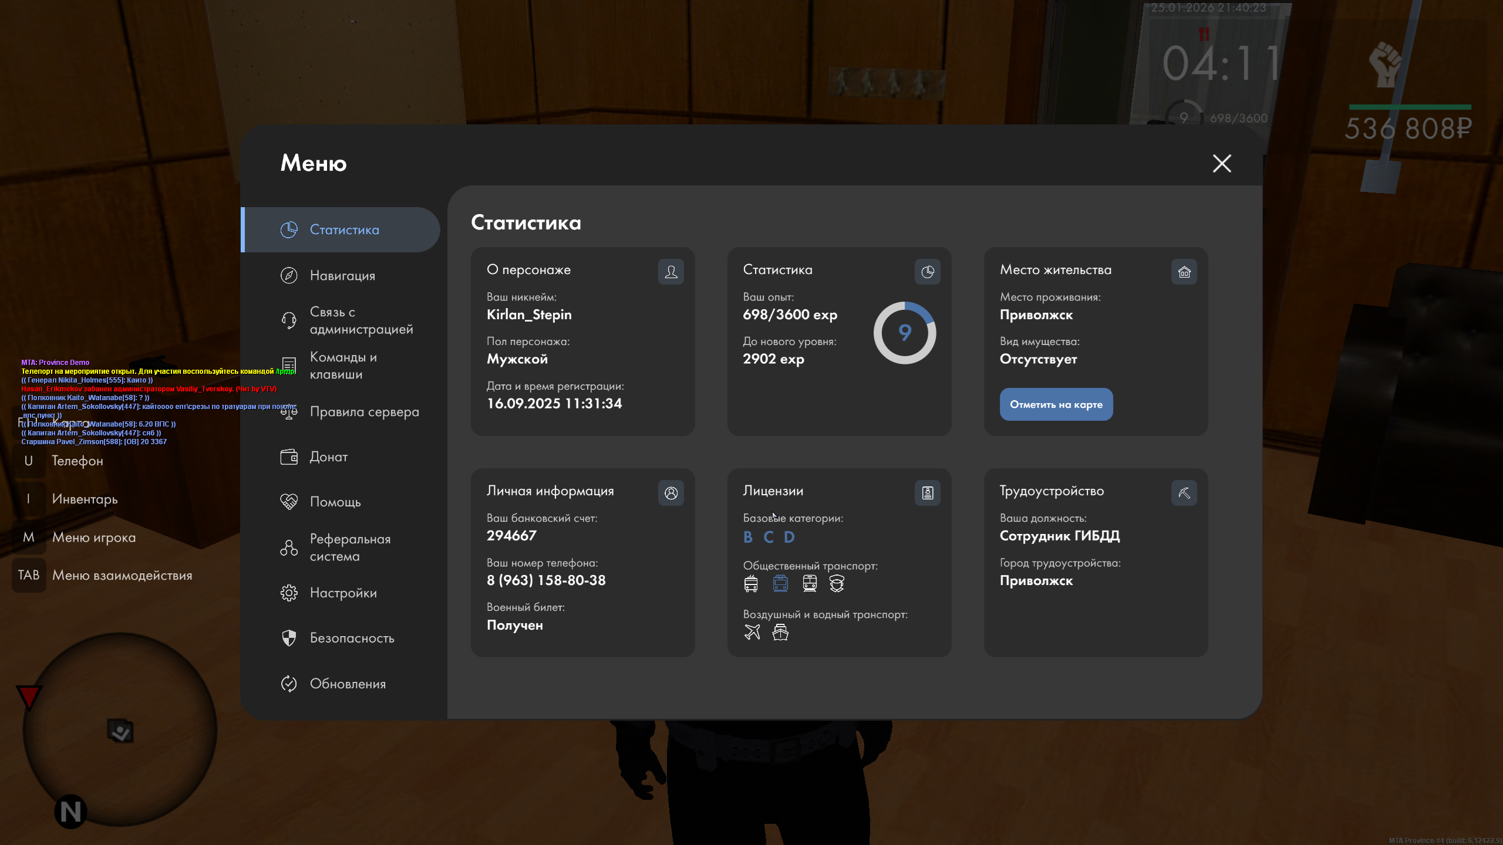Click the highlighted blue trolleybus license icon
1503x845 pixels.
[x=780, y=583]
